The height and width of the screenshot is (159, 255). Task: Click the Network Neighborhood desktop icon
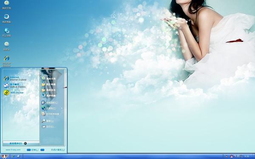point(6,32)
